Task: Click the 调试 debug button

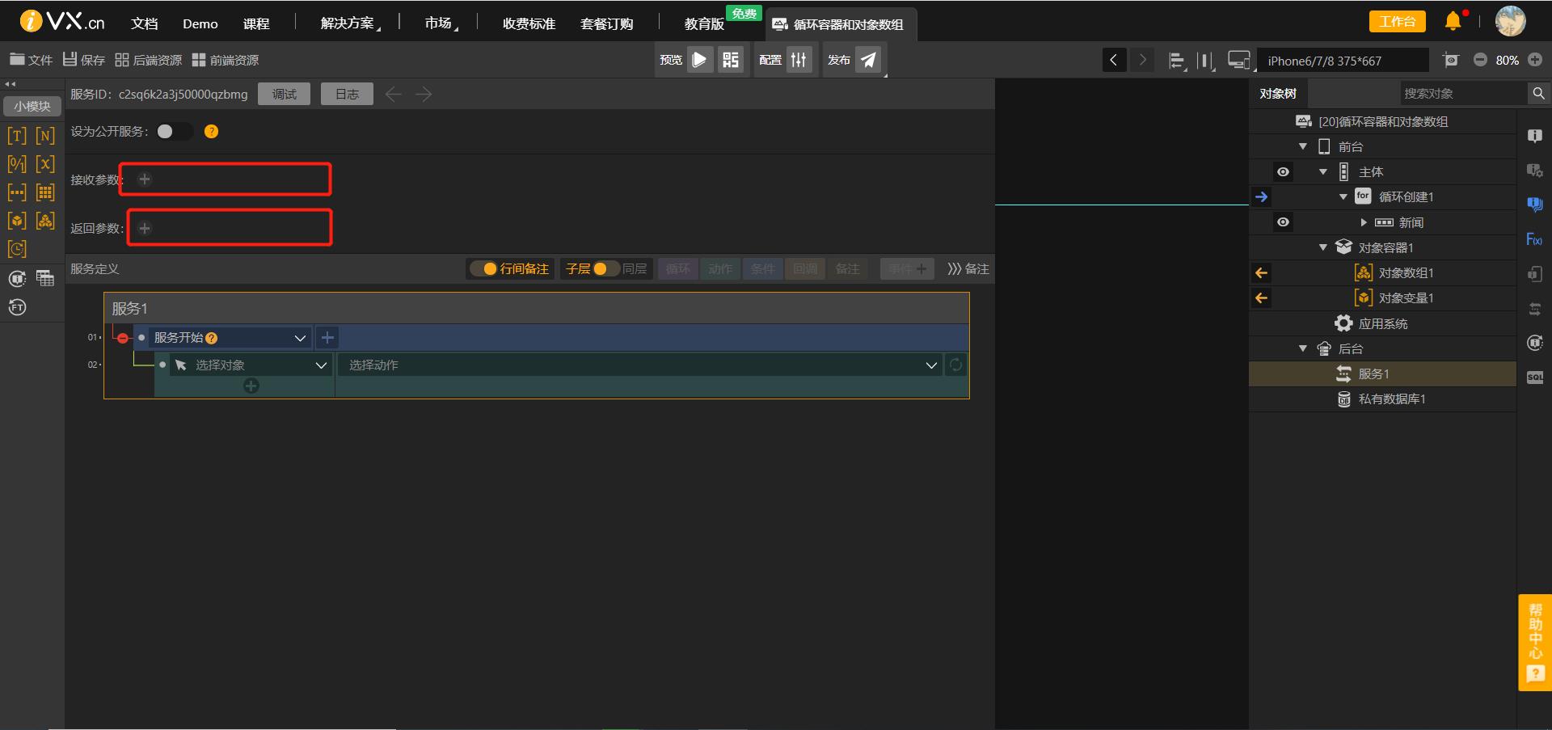Action: (x=284, y=95)
